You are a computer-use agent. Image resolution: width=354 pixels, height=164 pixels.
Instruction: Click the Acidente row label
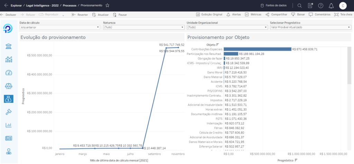[x=217, y=82]
